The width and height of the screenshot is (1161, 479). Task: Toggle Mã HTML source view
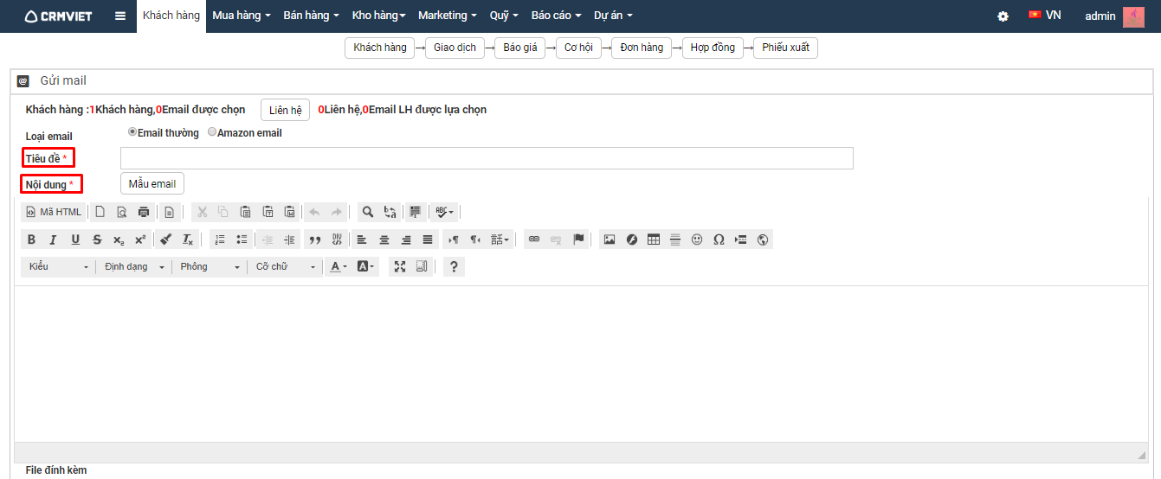(54, 212)
